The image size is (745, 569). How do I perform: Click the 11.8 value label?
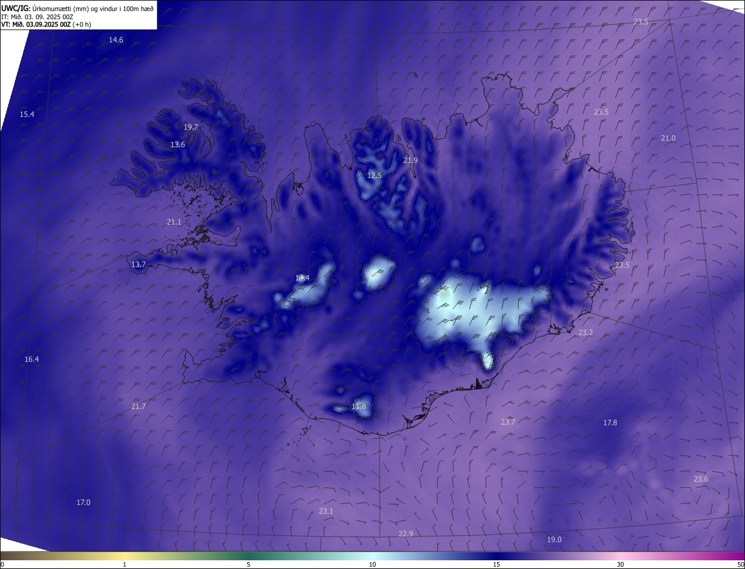pos(359,407)
